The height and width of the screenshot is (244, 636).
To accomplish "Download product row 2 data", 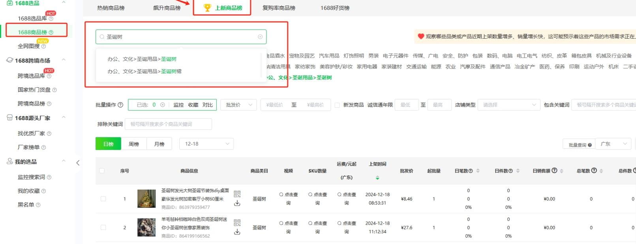I will pyautogui.click(x=237, y=232).
